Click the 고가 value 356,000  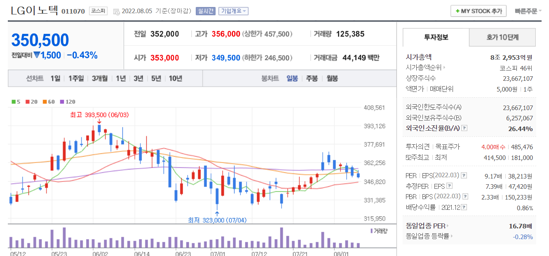click(226, 34)
